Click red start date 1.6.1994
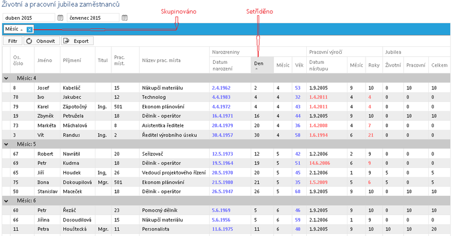The height and width of the screenshot is (236, 452). tap(318, 135)
